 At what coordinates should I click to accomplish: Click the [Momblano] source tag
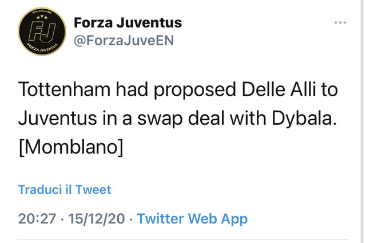[71, 147]
